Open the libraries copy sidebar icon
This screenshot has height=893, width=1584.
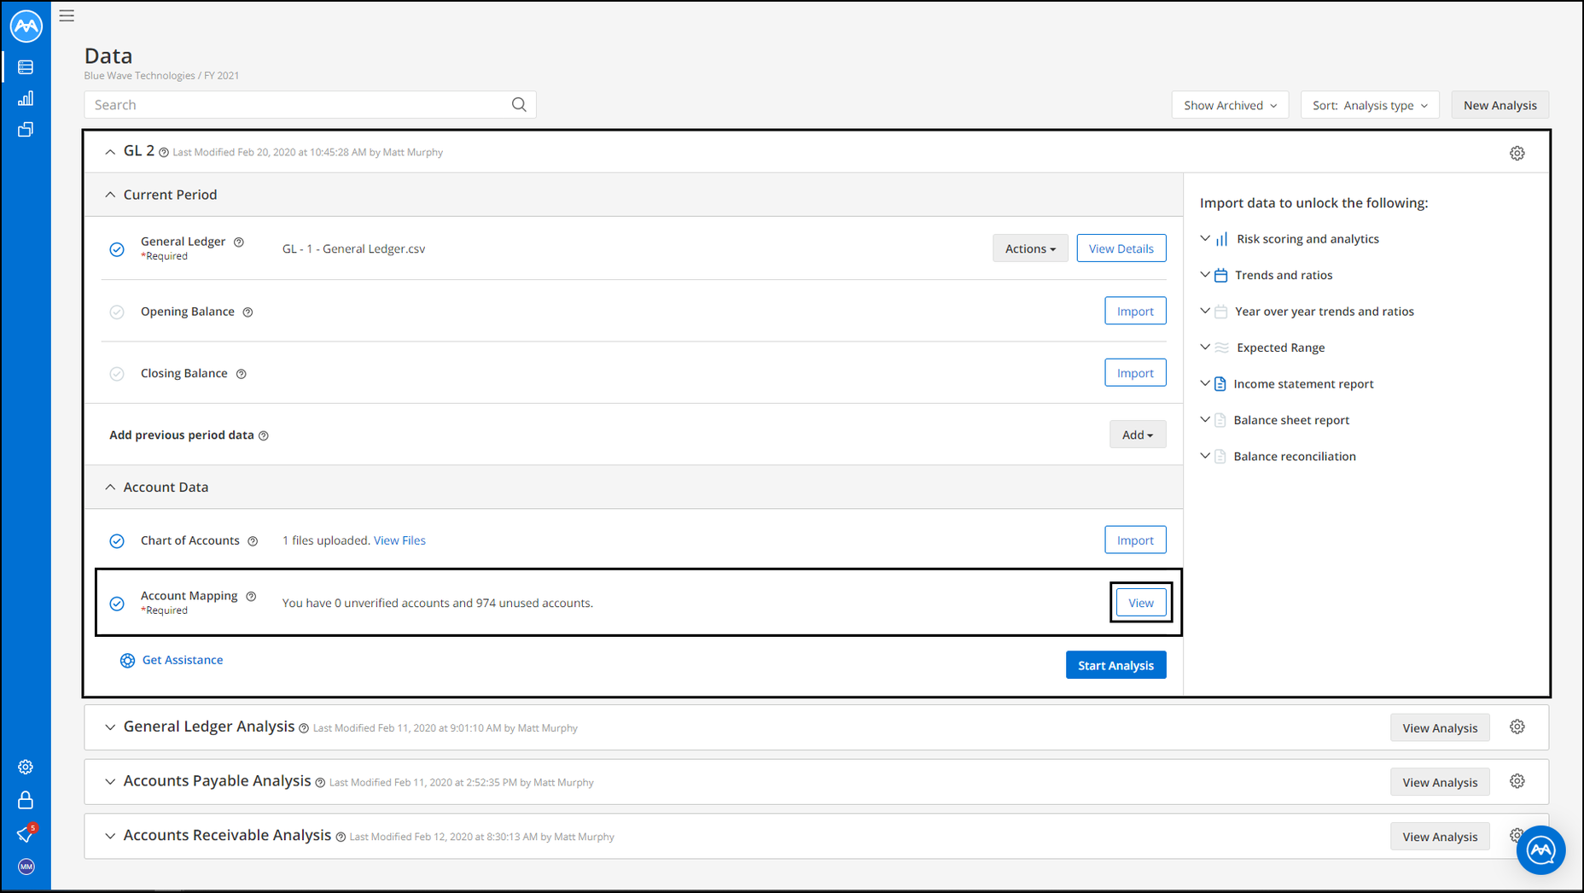[x=26, y=129]
